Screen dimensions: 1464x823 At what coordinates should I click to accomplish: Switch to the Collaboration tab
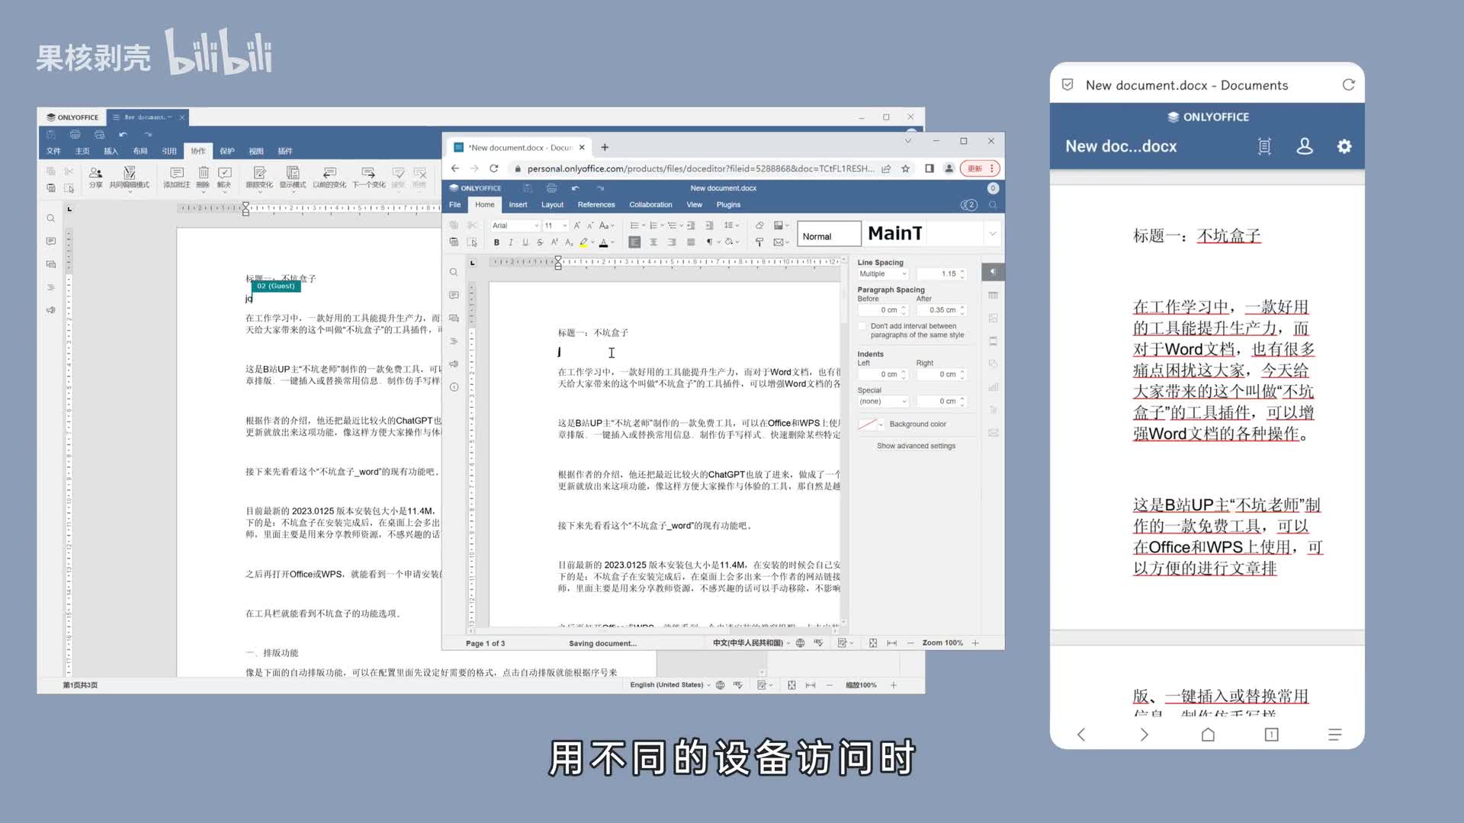(650, 205)
